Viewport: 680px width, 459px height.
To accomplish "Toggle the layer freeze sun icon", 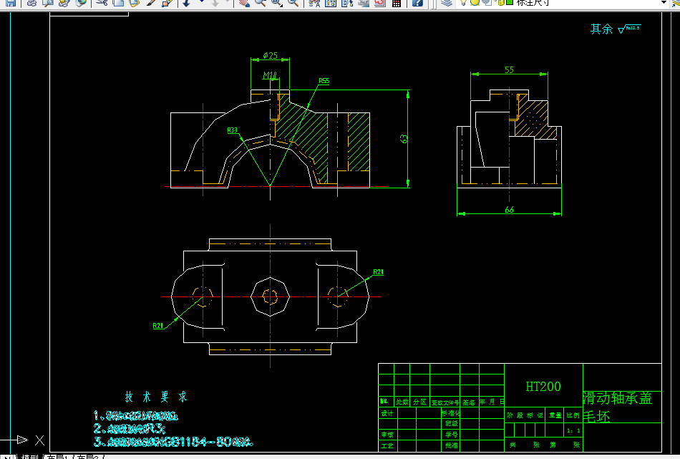I will [x=475, y=2].
